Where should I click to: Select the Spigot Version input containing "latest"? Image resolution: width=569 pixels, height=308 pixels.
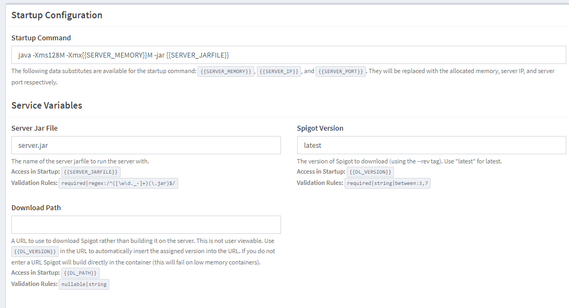point(431,145)
